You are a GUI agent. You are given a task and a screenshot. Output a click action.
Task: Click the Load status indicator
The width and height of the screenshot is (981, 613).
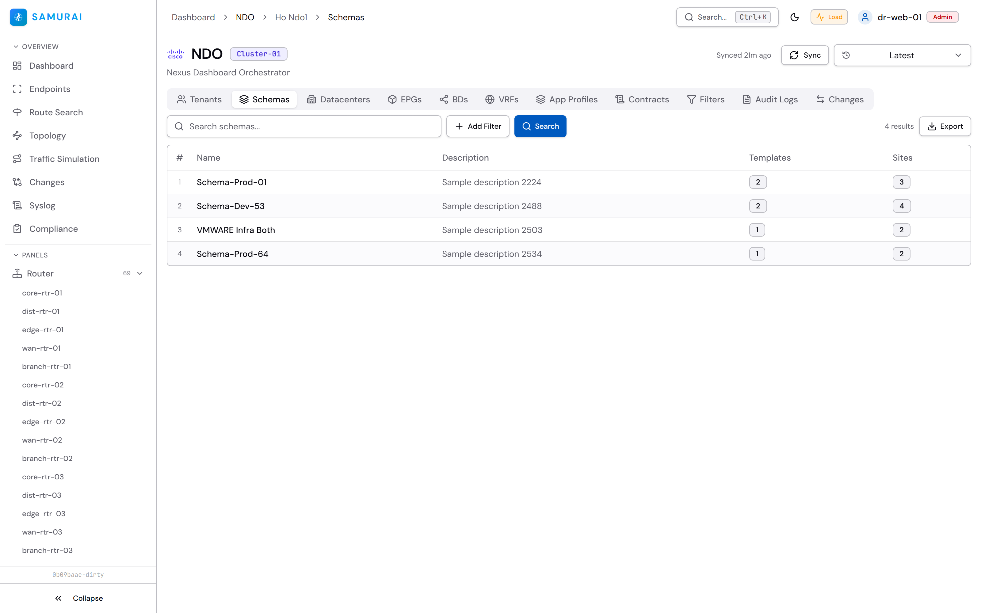[x=829, y=17]
